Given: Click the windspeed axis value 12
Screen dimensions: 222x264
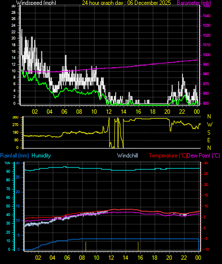Looking at the screenshot, I should coord(13,65).
